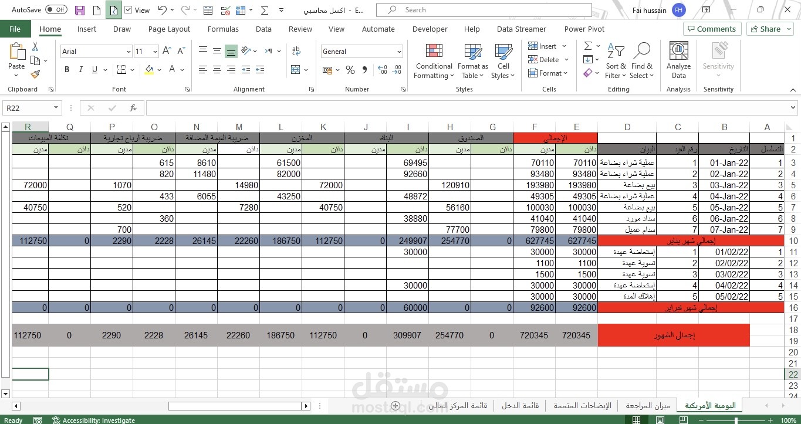Click the yellow Fill Color bucket

coord(149,70)
